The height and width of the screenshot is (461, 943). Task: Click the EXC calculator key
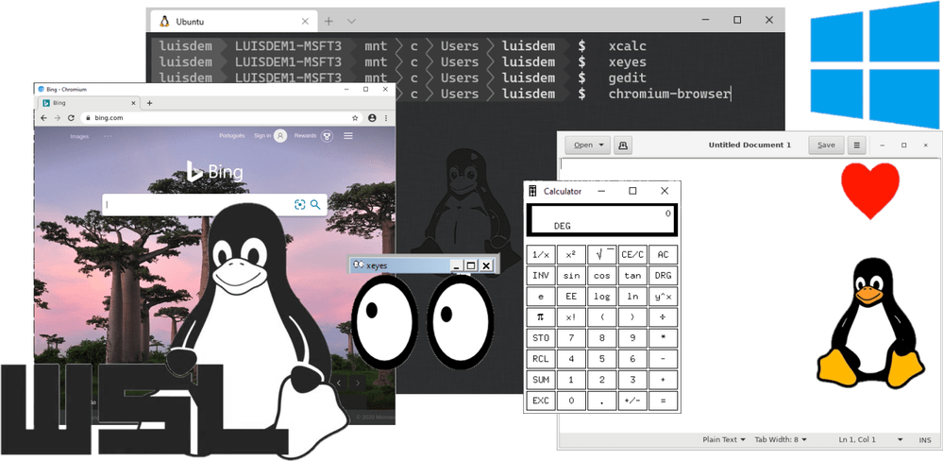click(x=541, y=401)
